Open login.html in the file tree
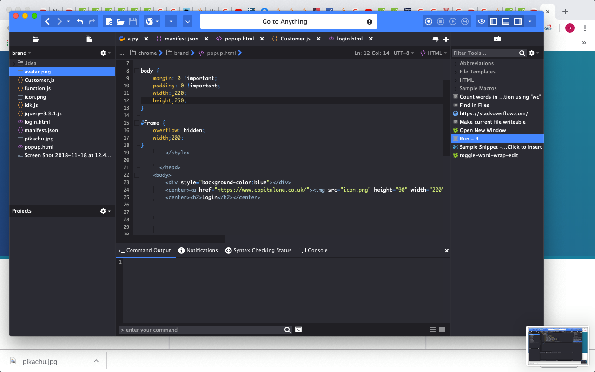The width and height of the screenshot is (595, 372). tap(37, 122)
